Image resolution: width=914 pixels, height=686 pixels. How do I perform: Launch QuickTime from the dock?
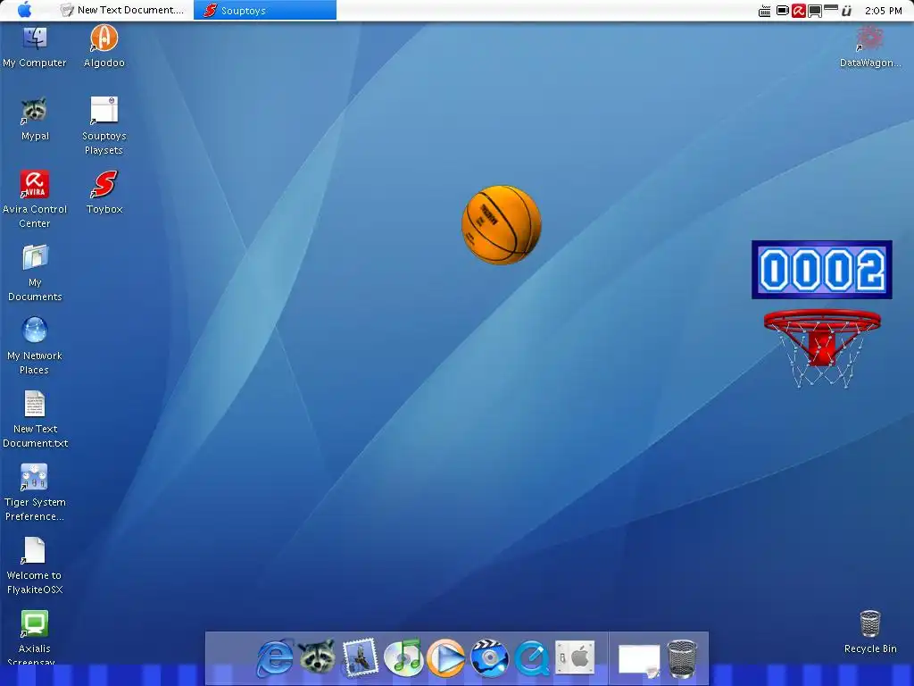click(532, 658)
